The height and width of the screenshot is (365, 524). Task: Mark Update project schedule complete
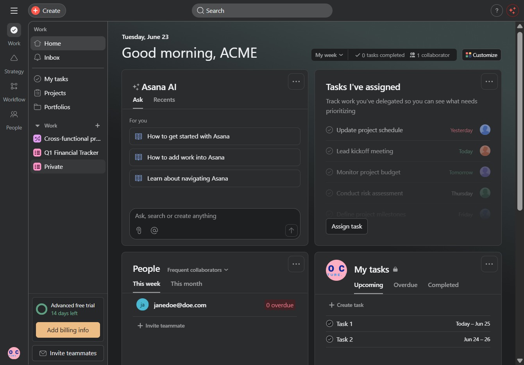tap(329, 130)
